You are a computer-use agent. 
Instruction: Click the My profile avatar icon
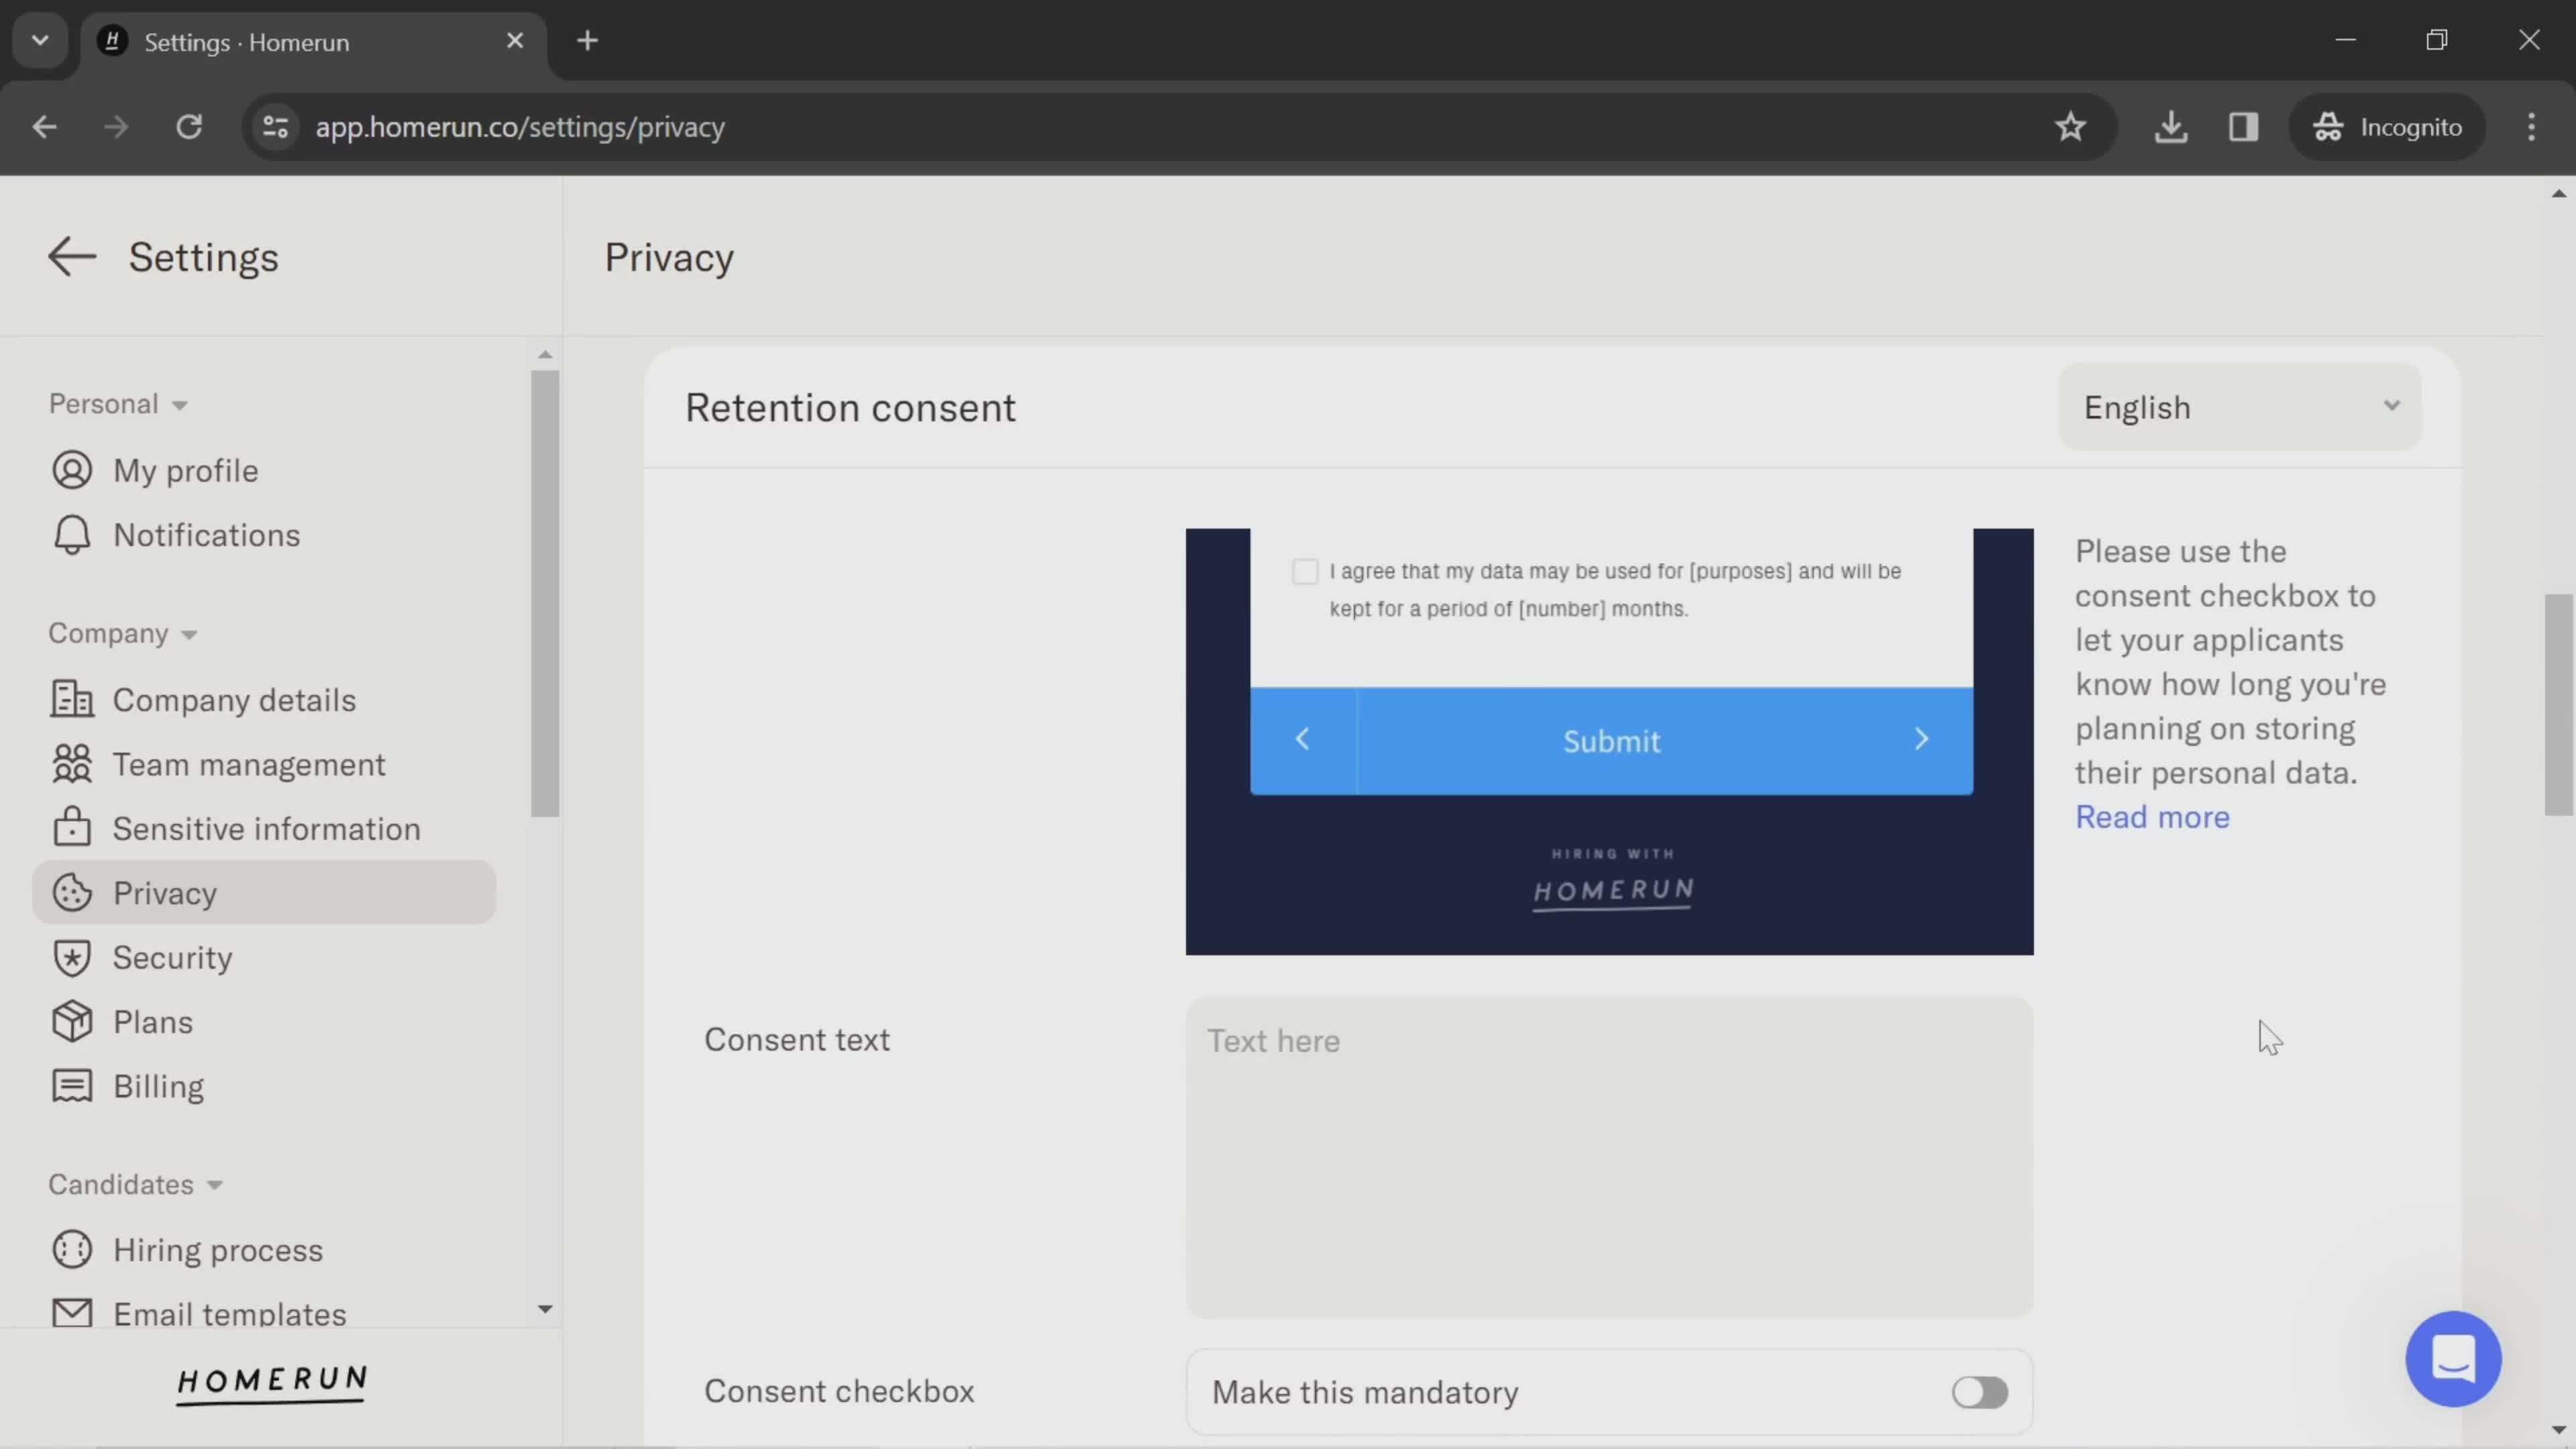click(72, 470)
